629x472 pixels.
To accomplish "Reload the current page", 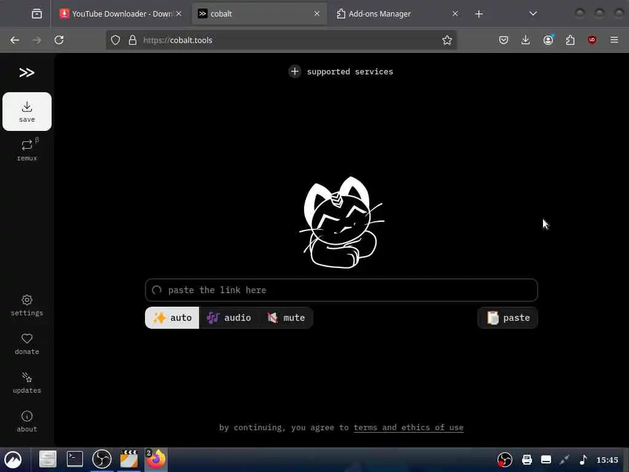I will pos(59,40).
